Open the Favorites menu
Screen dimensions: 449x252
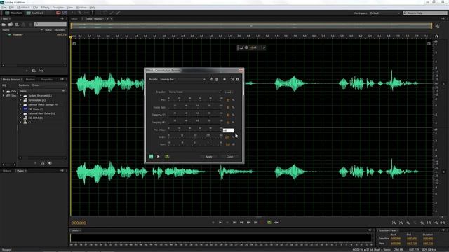58,8
